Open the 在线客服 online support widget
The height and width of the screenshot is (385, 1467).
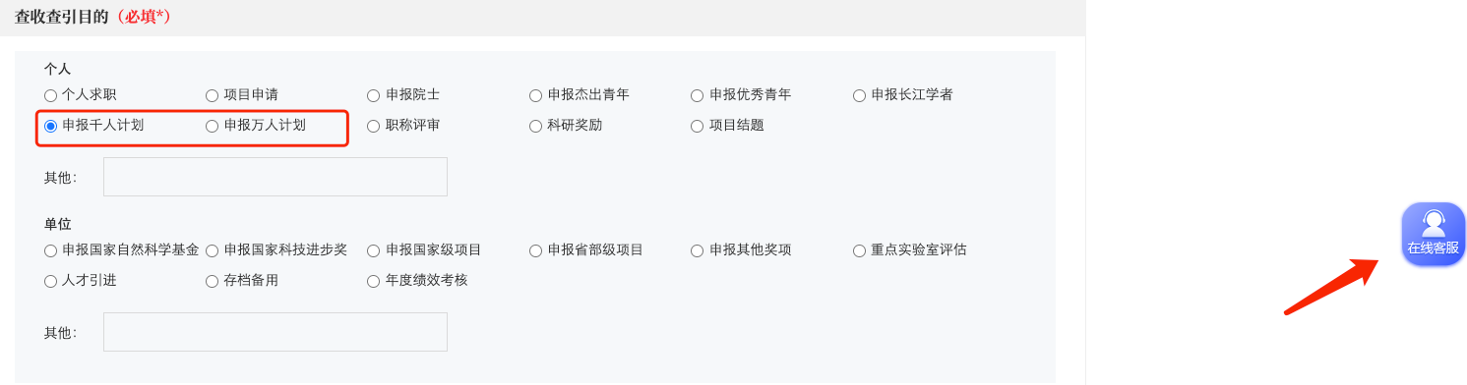[1433, 234]
